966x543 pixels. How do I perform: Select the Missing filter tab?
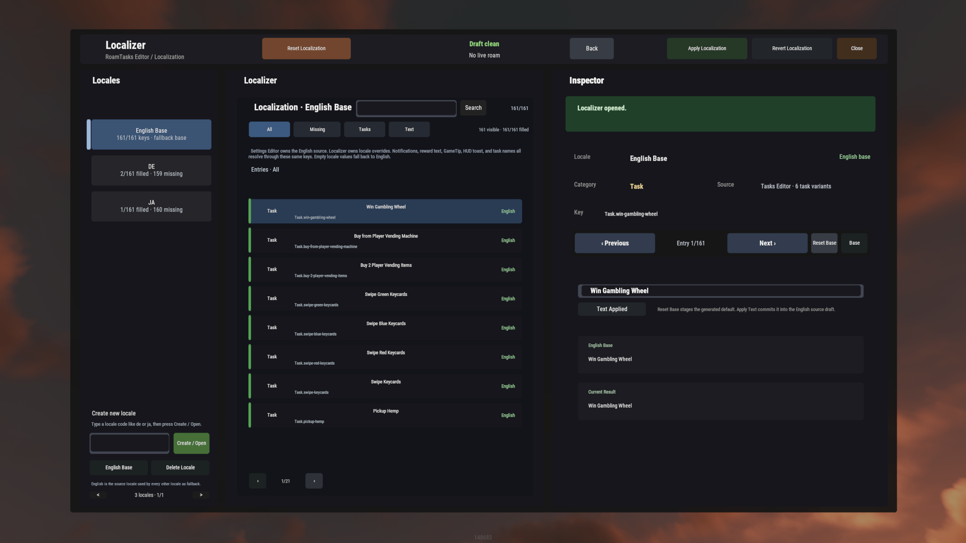(317, 129)
